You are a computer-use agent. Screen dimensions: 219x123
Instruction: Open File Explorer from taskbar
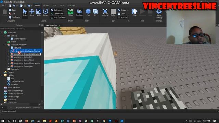[44, 121]
